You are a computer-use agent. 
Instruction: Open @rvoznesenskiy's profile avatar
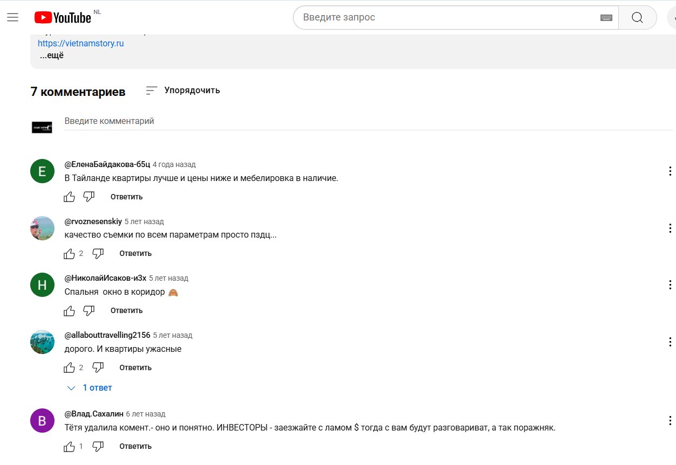(x=42, y=228)
